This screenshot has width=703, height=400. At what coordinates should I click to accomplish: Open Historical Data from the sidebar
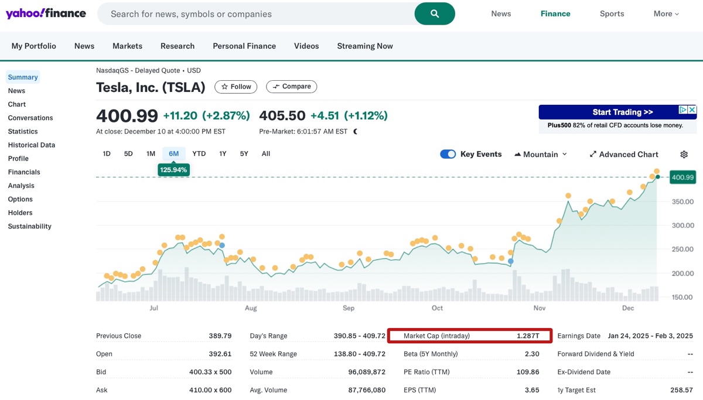[x=30, y=145]
